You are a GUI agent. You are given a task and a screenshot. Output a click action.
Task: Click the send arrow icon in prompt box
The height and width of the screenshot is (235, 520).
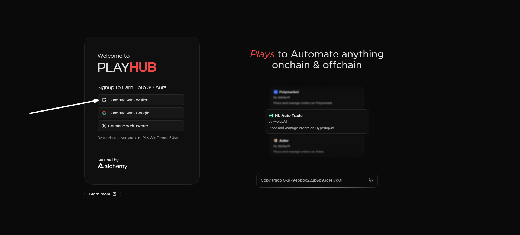click(371, 180)
